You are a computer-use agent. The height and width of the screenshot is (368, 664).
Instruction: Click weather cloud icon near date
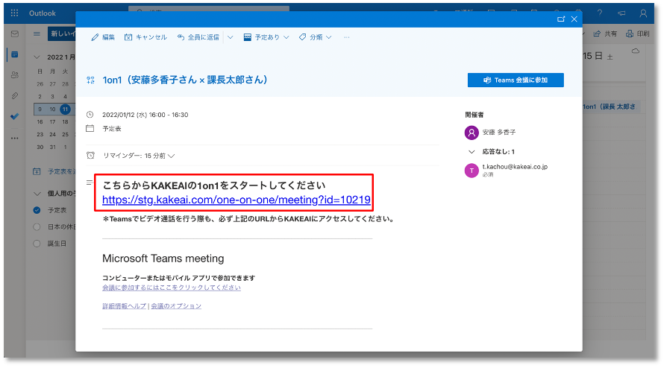[x=636, y=51]
